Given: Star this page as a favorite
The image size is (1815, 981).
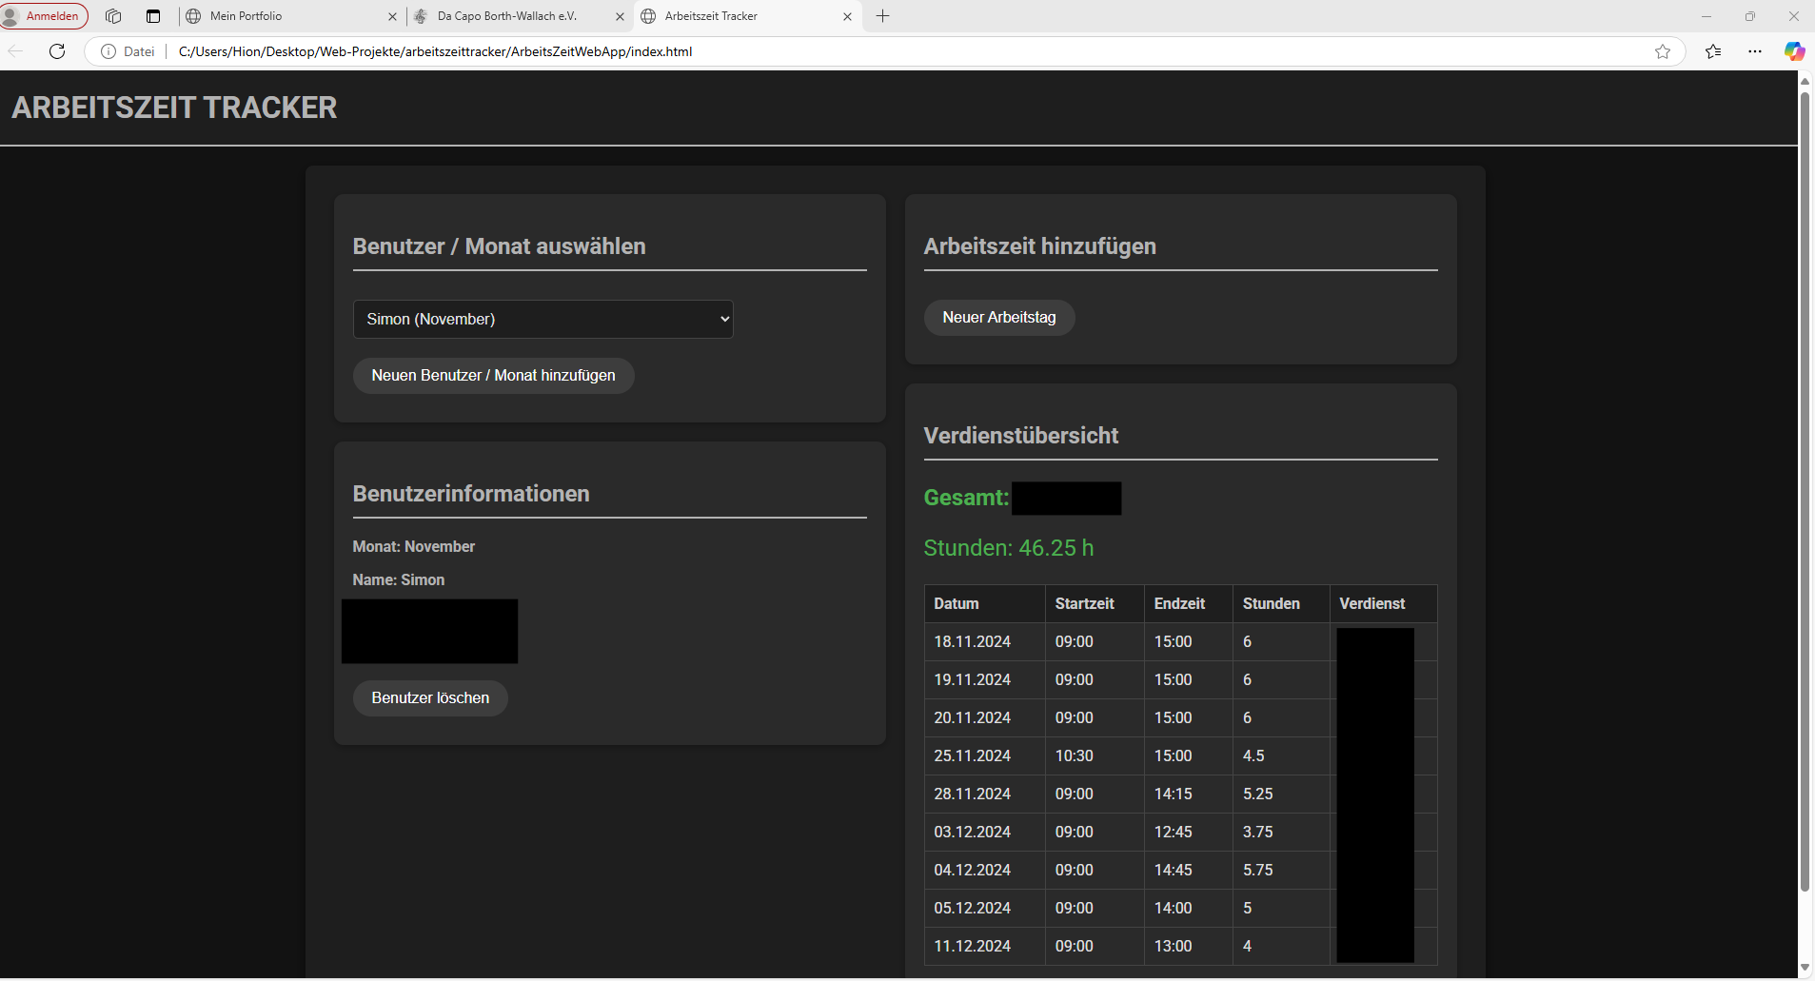Looking at the screenshot, I should (1662, 51).
